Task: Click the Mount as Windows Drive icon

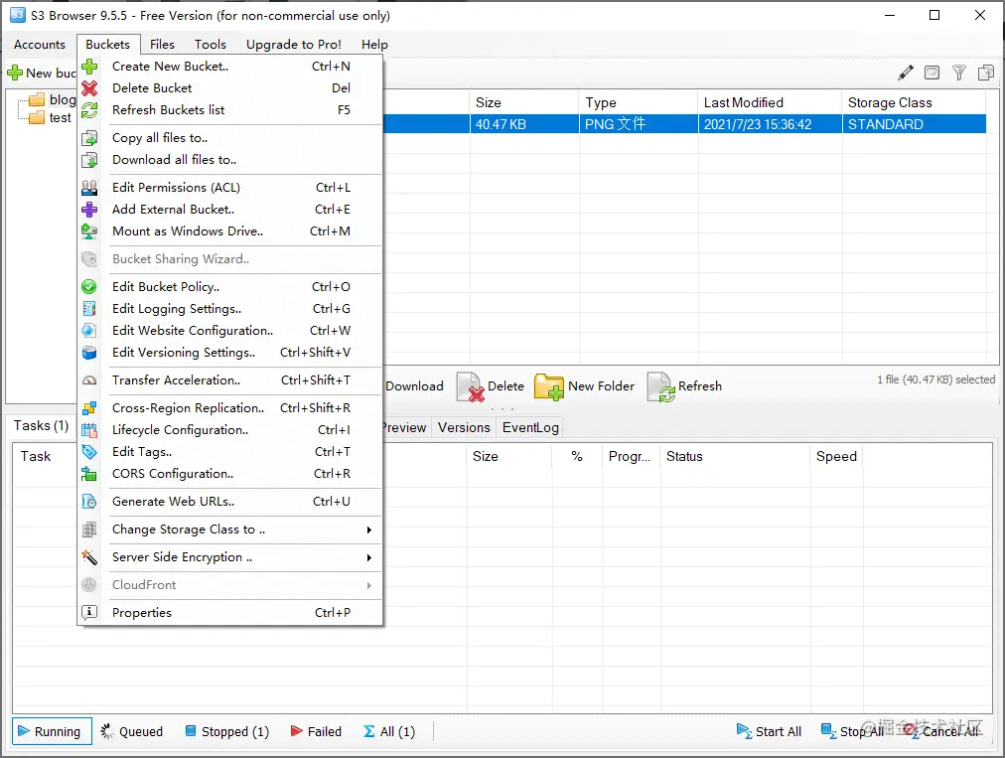Action: pyautogui.click(x=89, y=230)
